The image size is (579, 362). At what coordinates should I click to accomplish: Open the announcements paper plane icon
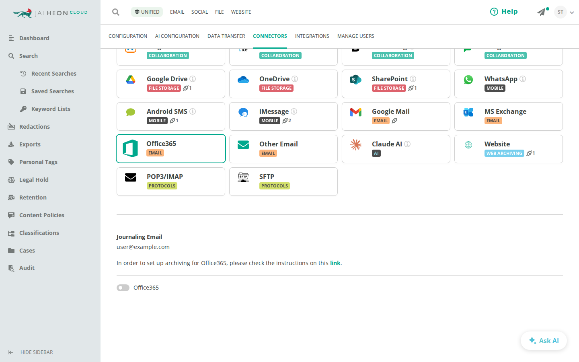click(x=542, y=12)
